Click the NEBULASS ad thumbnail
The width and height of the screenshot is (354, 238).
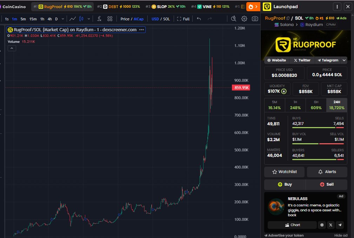point(276,206)
